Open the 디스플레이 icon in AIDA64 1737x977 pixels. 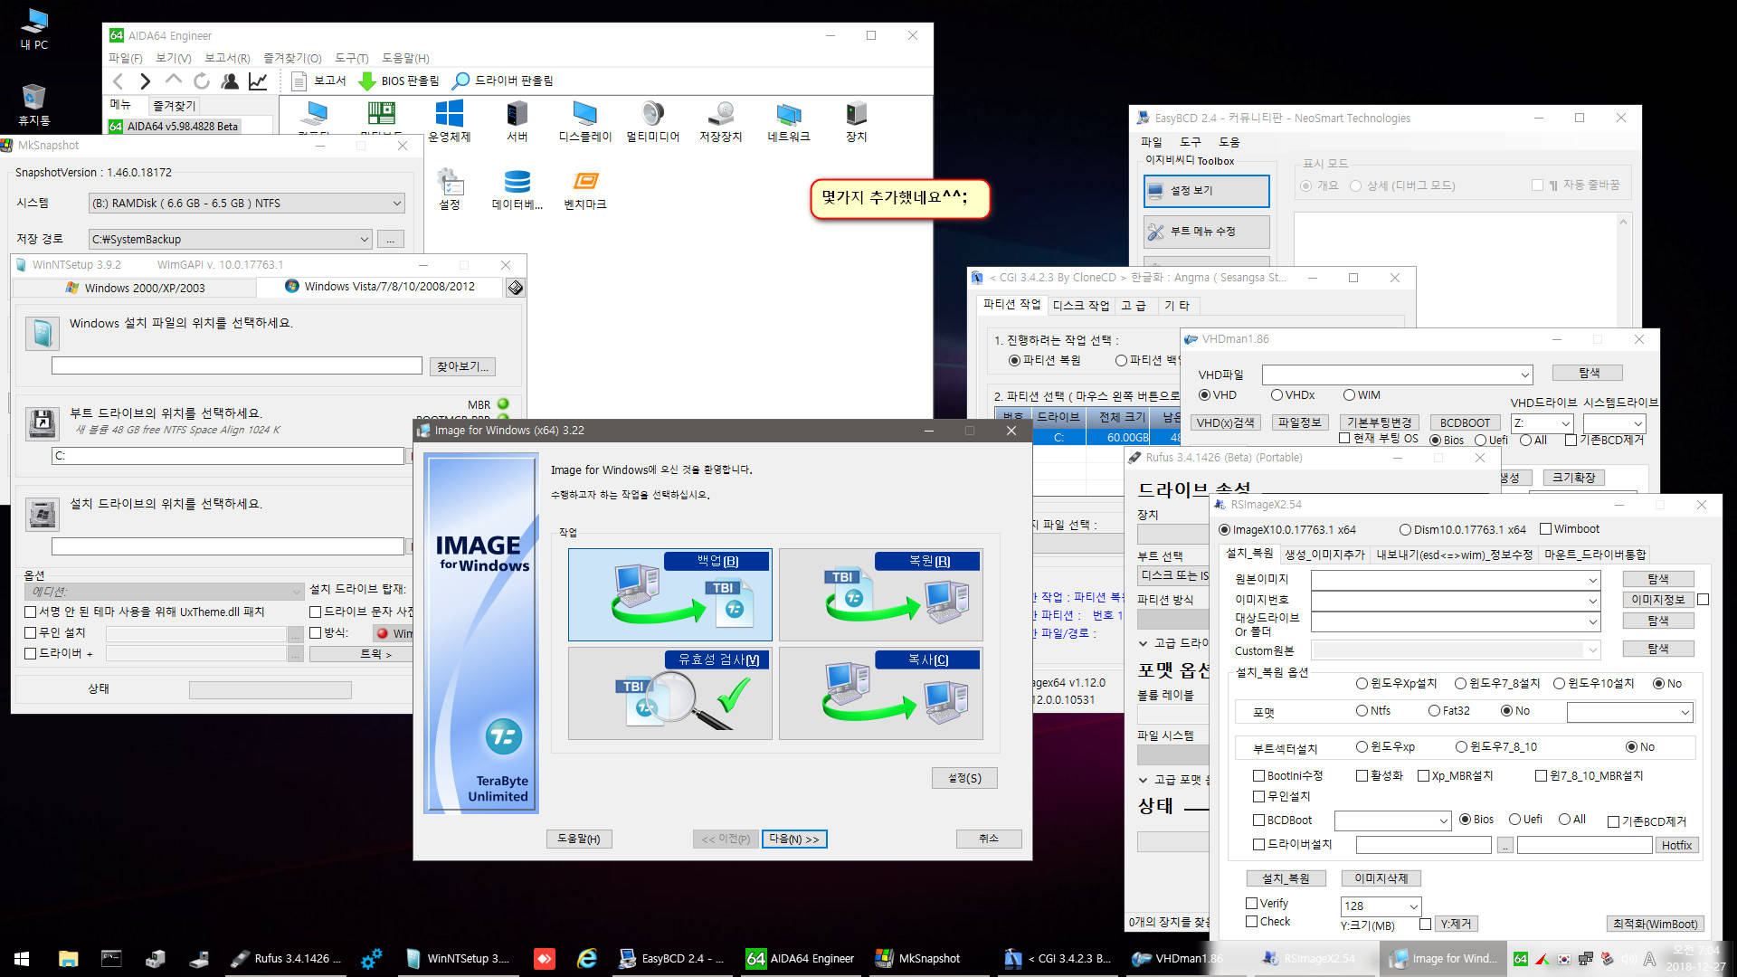(584, 121)
